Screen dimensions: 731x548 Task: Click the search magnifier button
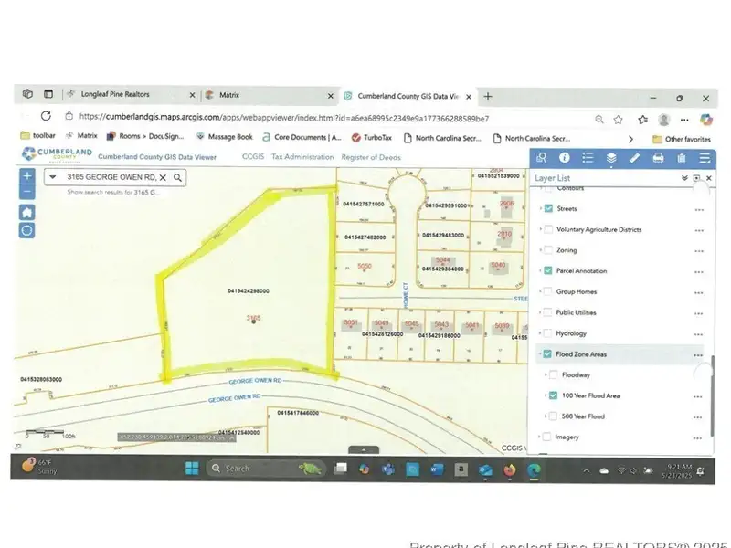click(x=177, y=177)
